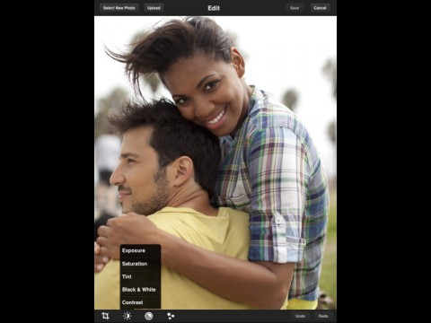Tap the Select New Photo button
The width and height of the screenshot is (431, 323).
click(x=119, y=8)
